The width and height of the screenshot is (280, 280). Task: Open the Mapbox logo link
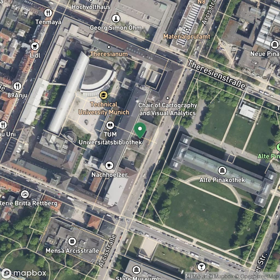pos(24,273)
